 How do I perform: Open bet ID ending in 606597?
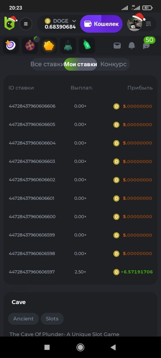coord(32,272)
